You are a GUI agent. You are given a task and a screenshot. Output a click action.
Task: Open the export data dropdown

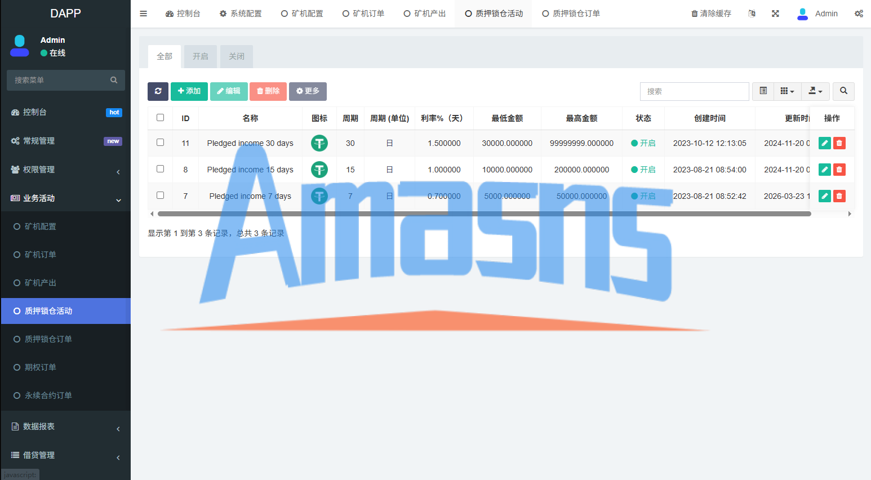click(815, 91)
